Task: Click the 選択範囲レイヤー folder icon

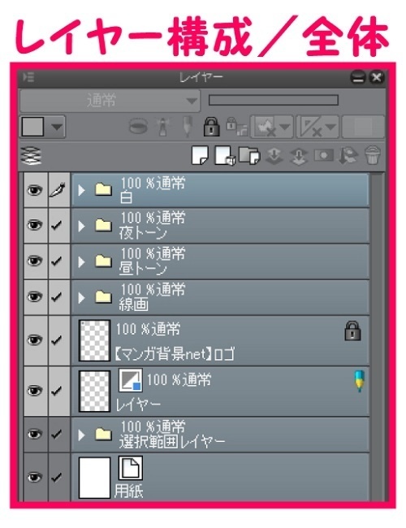Action: [103, 434]
